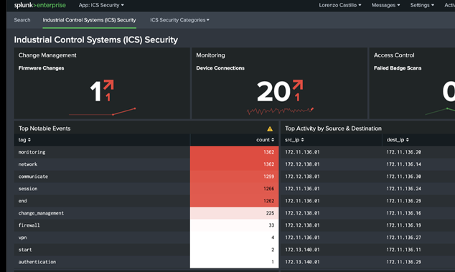Screen dimensions: 455x272
Task: Click the count cell 225 for change_management
Action: [x=235, y=213]
